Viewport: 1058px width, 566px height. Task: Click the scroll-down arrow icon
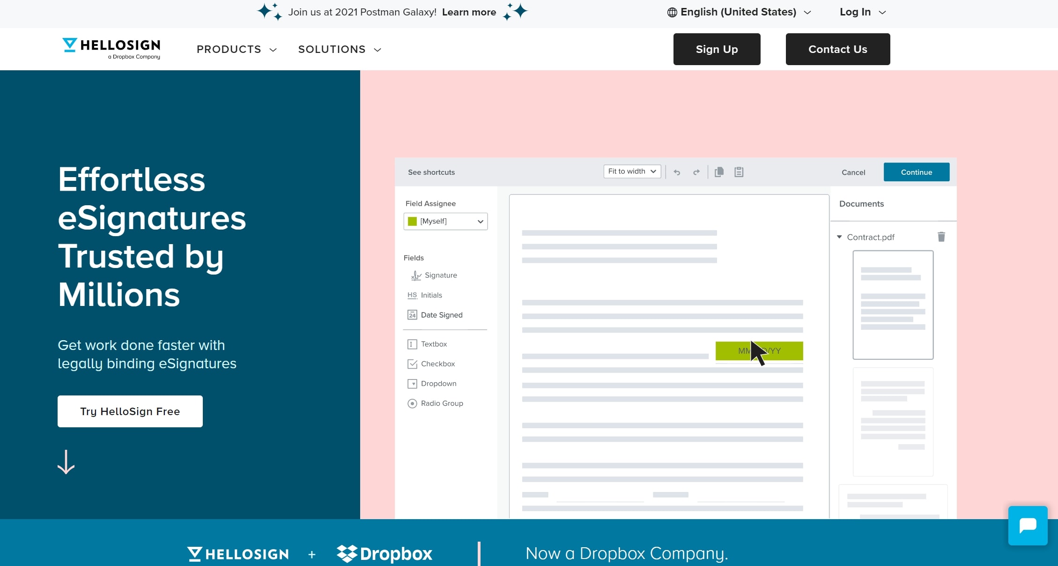(66, 462)
